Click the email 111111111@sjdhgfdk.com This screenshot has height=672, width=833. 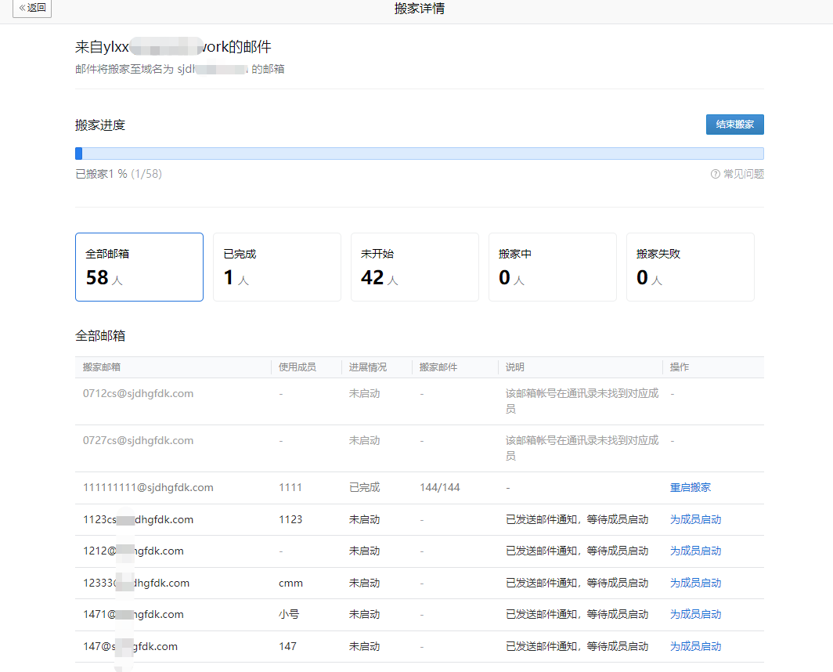148,487
